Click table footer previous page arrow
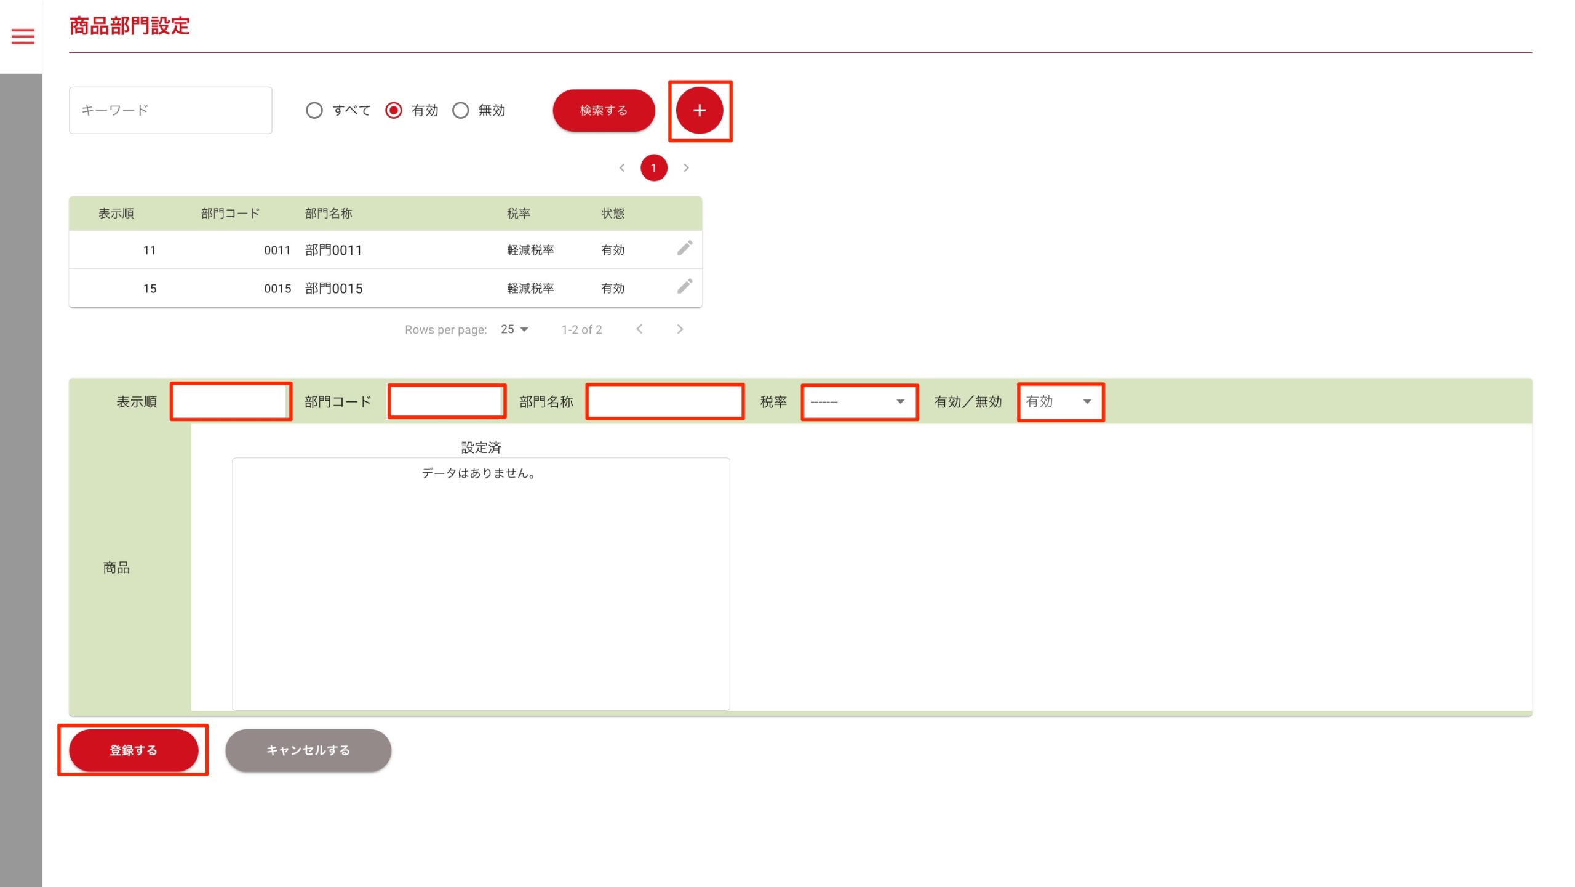Image resolution: width=1575 pixels, height=887 pixels. click(x=639, y=329)
